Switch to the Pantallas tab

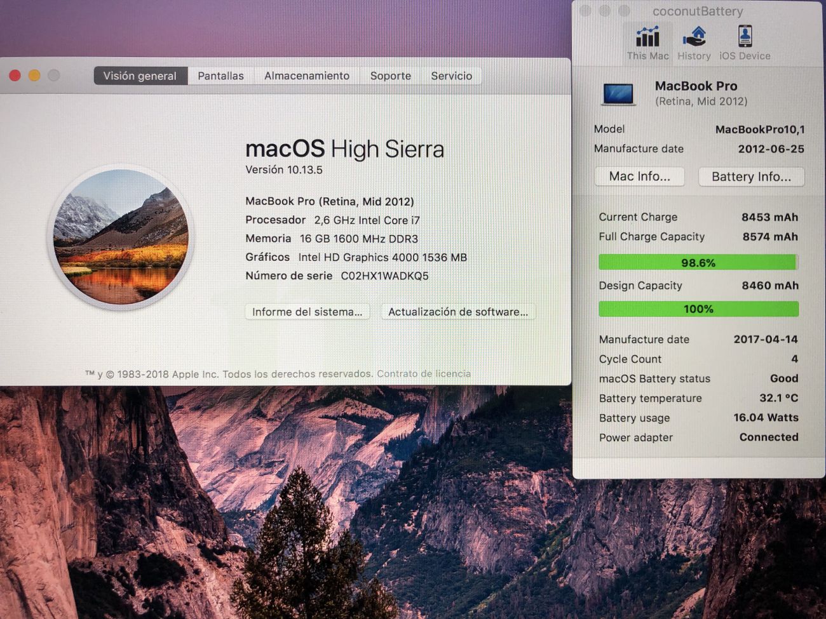point(220,76)
